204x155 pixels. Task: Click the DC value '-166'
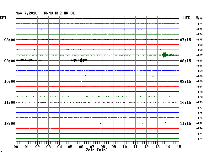199,66
